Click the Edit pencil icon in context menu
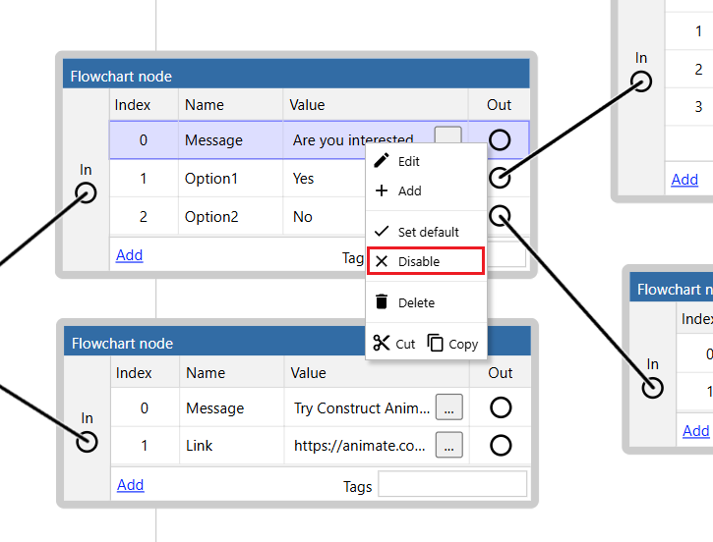 382,161
